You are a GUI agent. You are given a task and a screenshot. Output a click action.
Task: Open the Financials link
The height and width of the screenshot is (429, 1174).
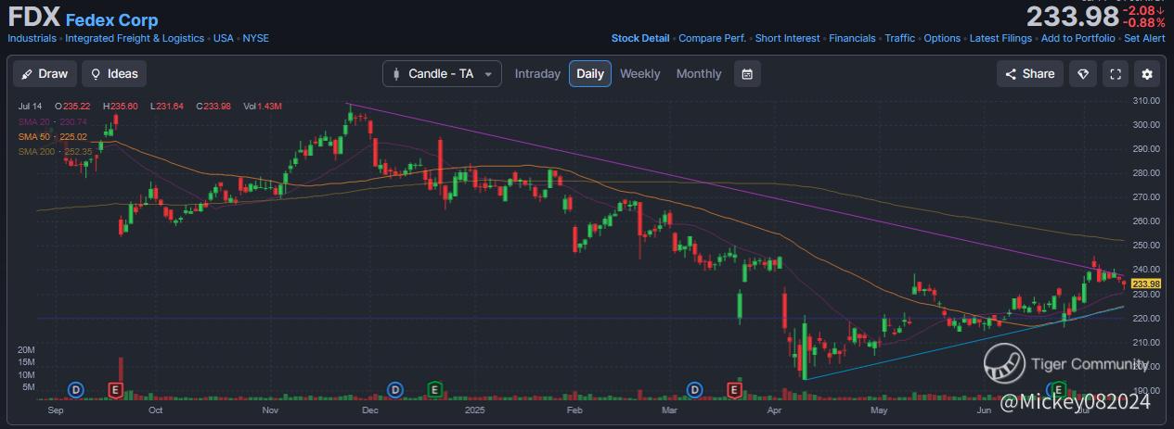(x=852, y=39)
